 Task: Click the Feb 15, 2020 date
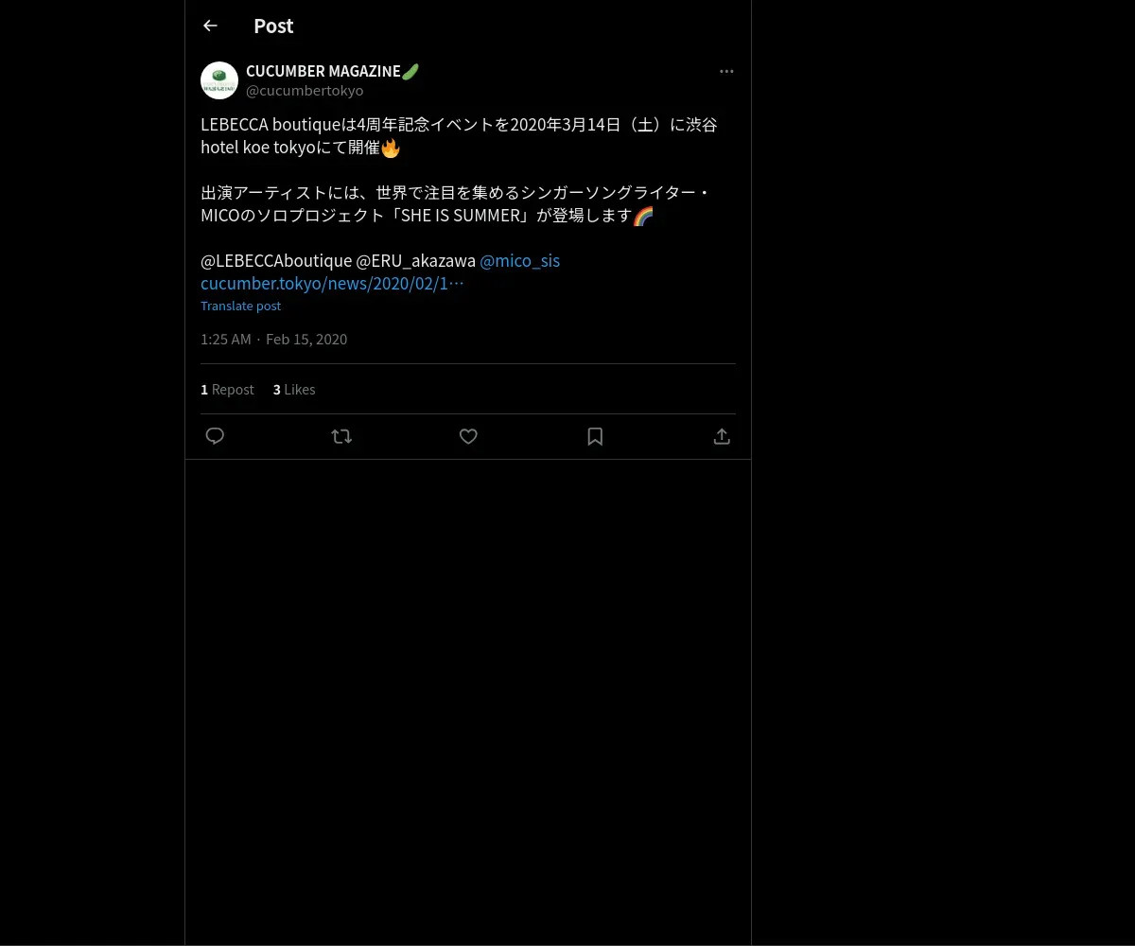click(x=306, y=339)
